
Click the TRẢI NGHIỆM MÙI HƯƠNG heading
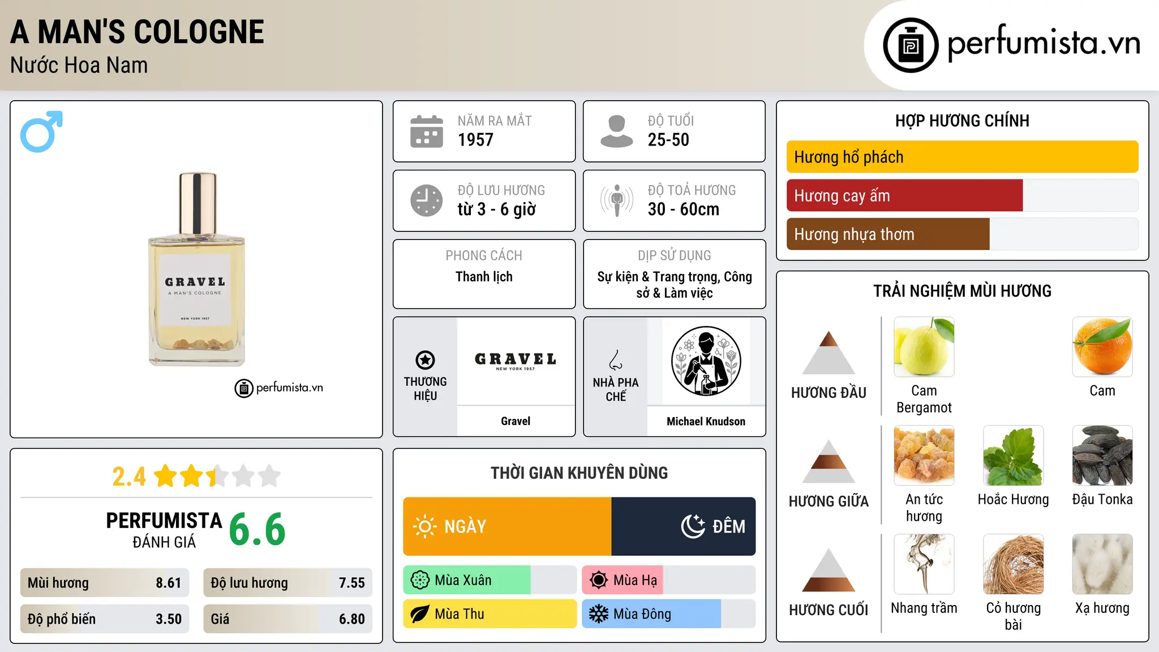click(x=962, y=291)
